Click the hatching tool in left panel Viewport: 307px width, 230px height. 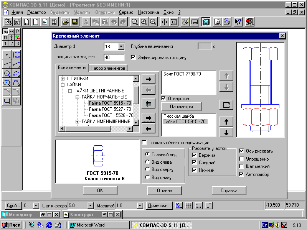[x=16, y=101]
